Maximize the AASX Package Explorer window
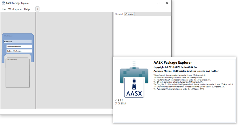Image resolution: width=238 pixels, height=125 pixels. tap(158, 3)
